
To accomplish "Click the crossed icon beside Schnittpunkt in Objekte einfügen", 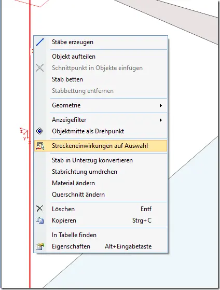I will (x=40, y=68).
